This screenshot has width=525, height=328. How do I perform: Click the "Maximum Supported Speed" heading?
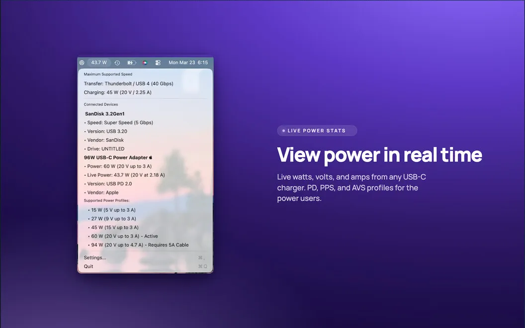(x=108, y=75)
